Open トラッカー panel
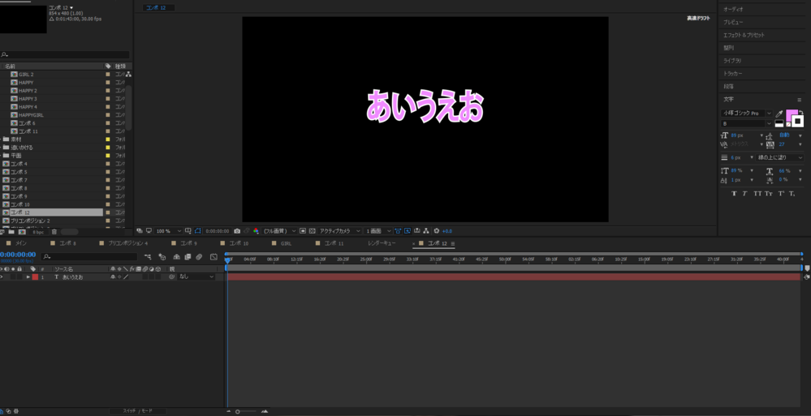Viewport: 811px width, 416px height. (733, 74)
